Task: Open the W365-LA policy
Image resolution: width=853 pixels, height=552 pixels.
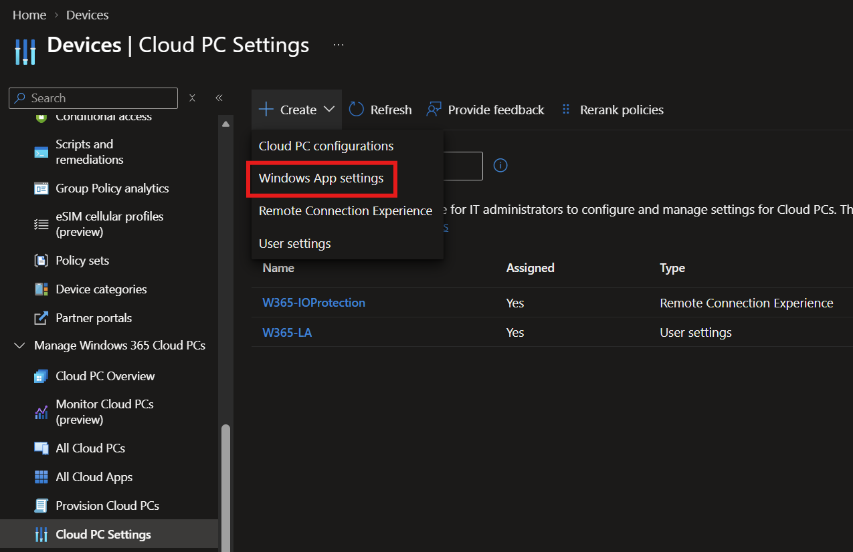Action: tap(287, 332)
